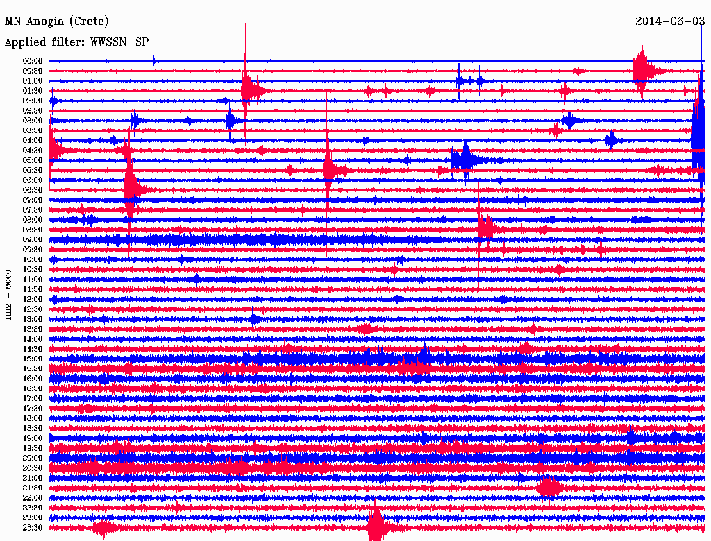The height and width of the screenshot is (541, 711).
Task: Select the 23:00 time label
Action: pos(33,518)
